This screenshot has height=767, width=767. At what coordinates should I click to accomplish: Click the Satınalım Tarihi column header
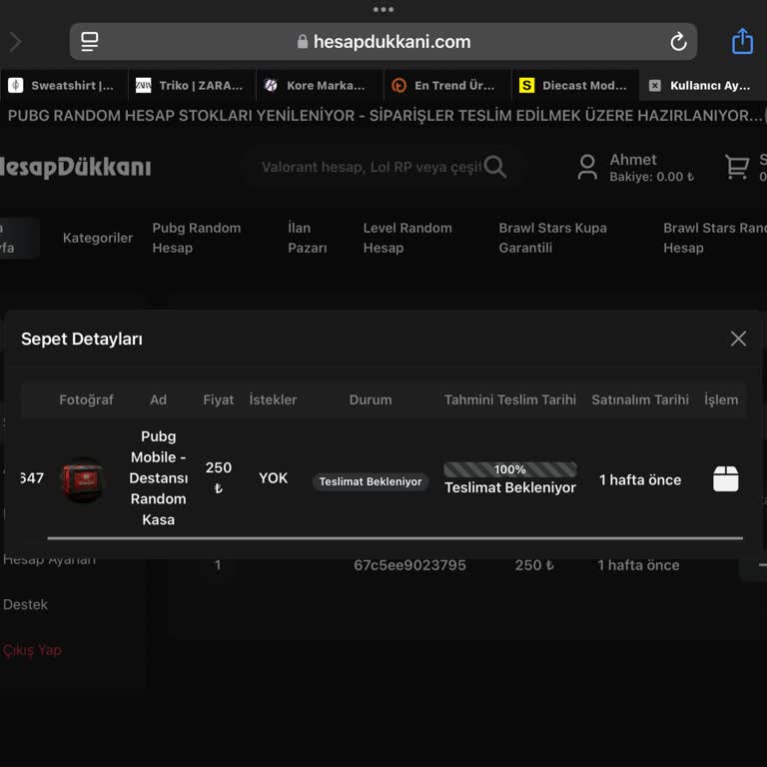[x=640, y=400]
